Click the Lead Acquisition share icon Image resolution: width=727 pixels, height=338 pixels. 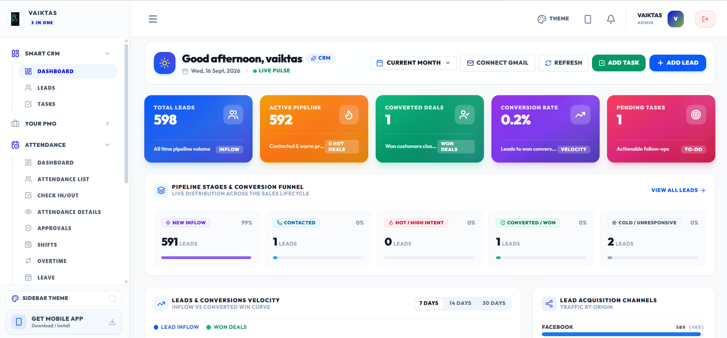[x=549, y=303]
